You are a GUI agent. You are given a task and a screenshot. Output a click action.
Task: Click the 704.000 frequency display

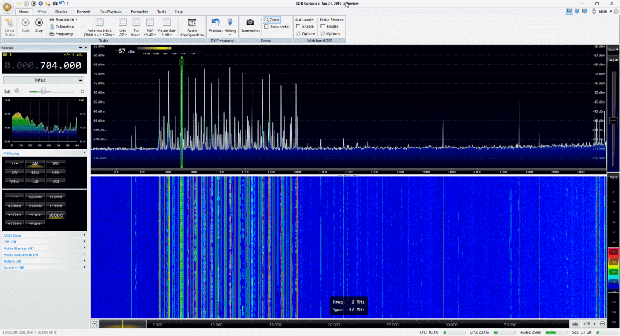pyautogui.click(x=59, y=65)
